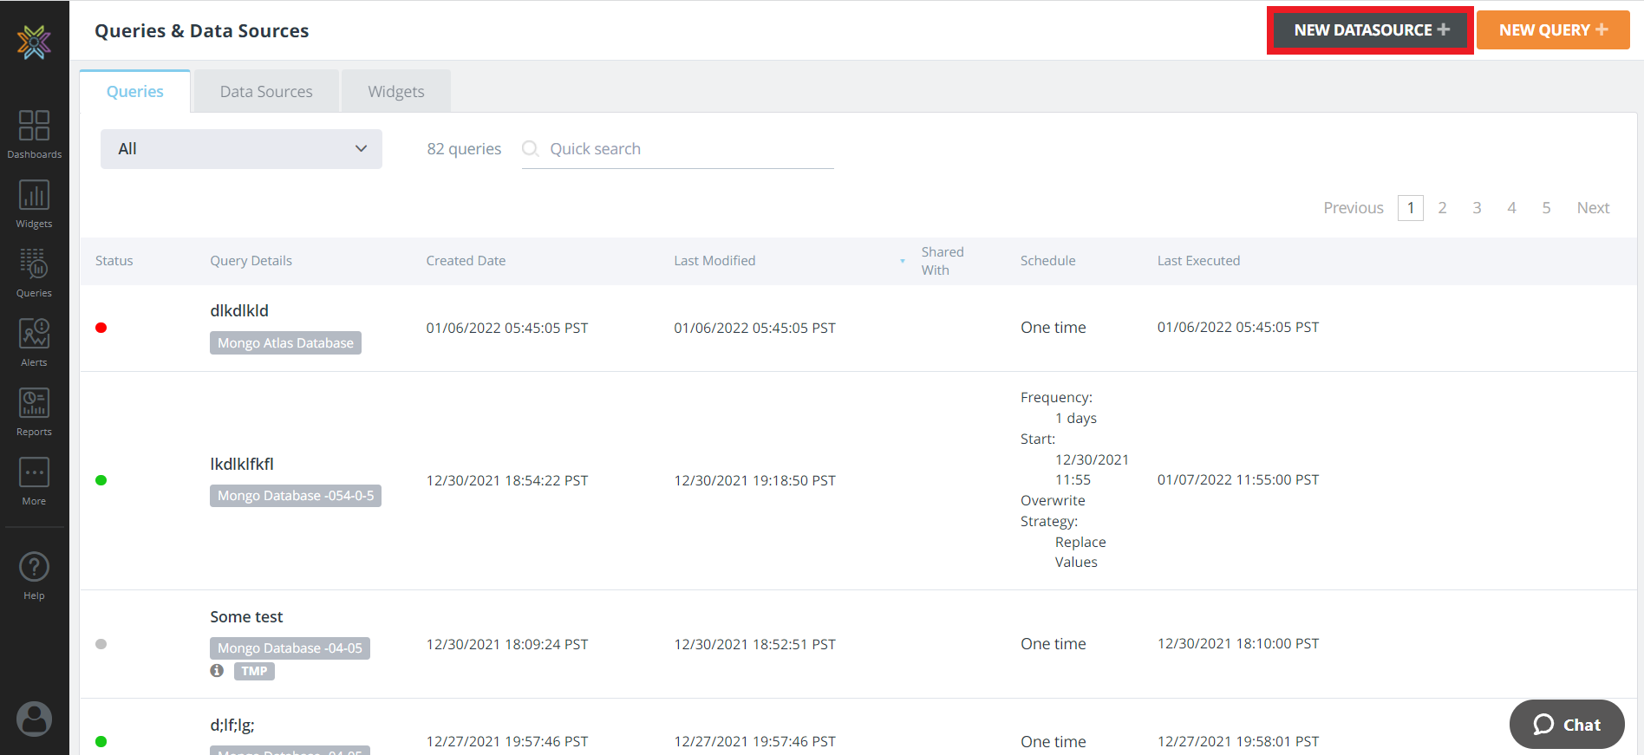Click last modified 12/30/2021 18:52:51 PST

coord(755,644)
